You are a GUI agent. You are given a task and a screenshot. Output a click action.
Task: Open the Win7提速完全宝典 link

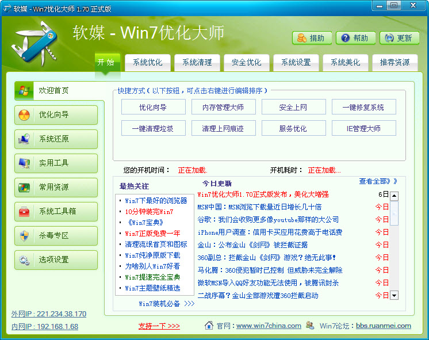(152, 277)
